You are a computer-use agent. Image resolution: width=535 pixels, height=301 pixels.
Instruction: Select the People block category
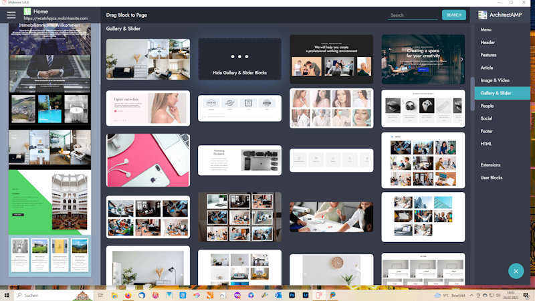487,106
